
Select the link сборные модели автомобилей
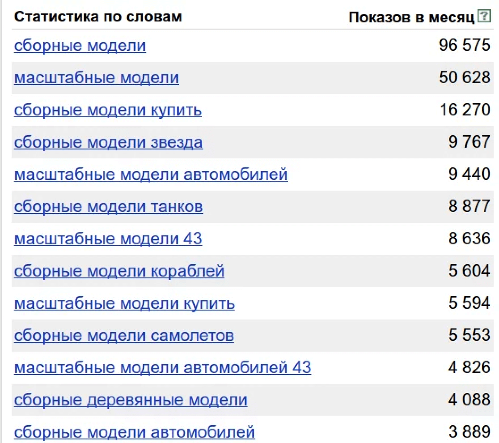(x=135, y=431)
